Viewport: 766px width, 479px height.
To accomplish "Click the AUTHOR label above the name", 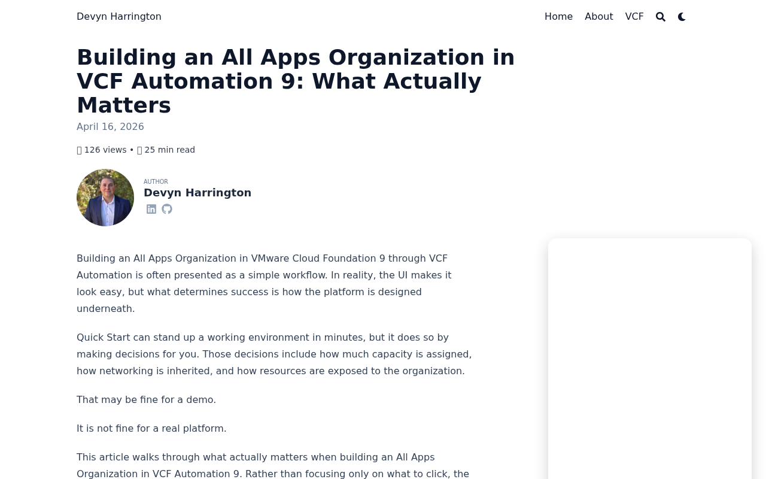I will 156,182.
